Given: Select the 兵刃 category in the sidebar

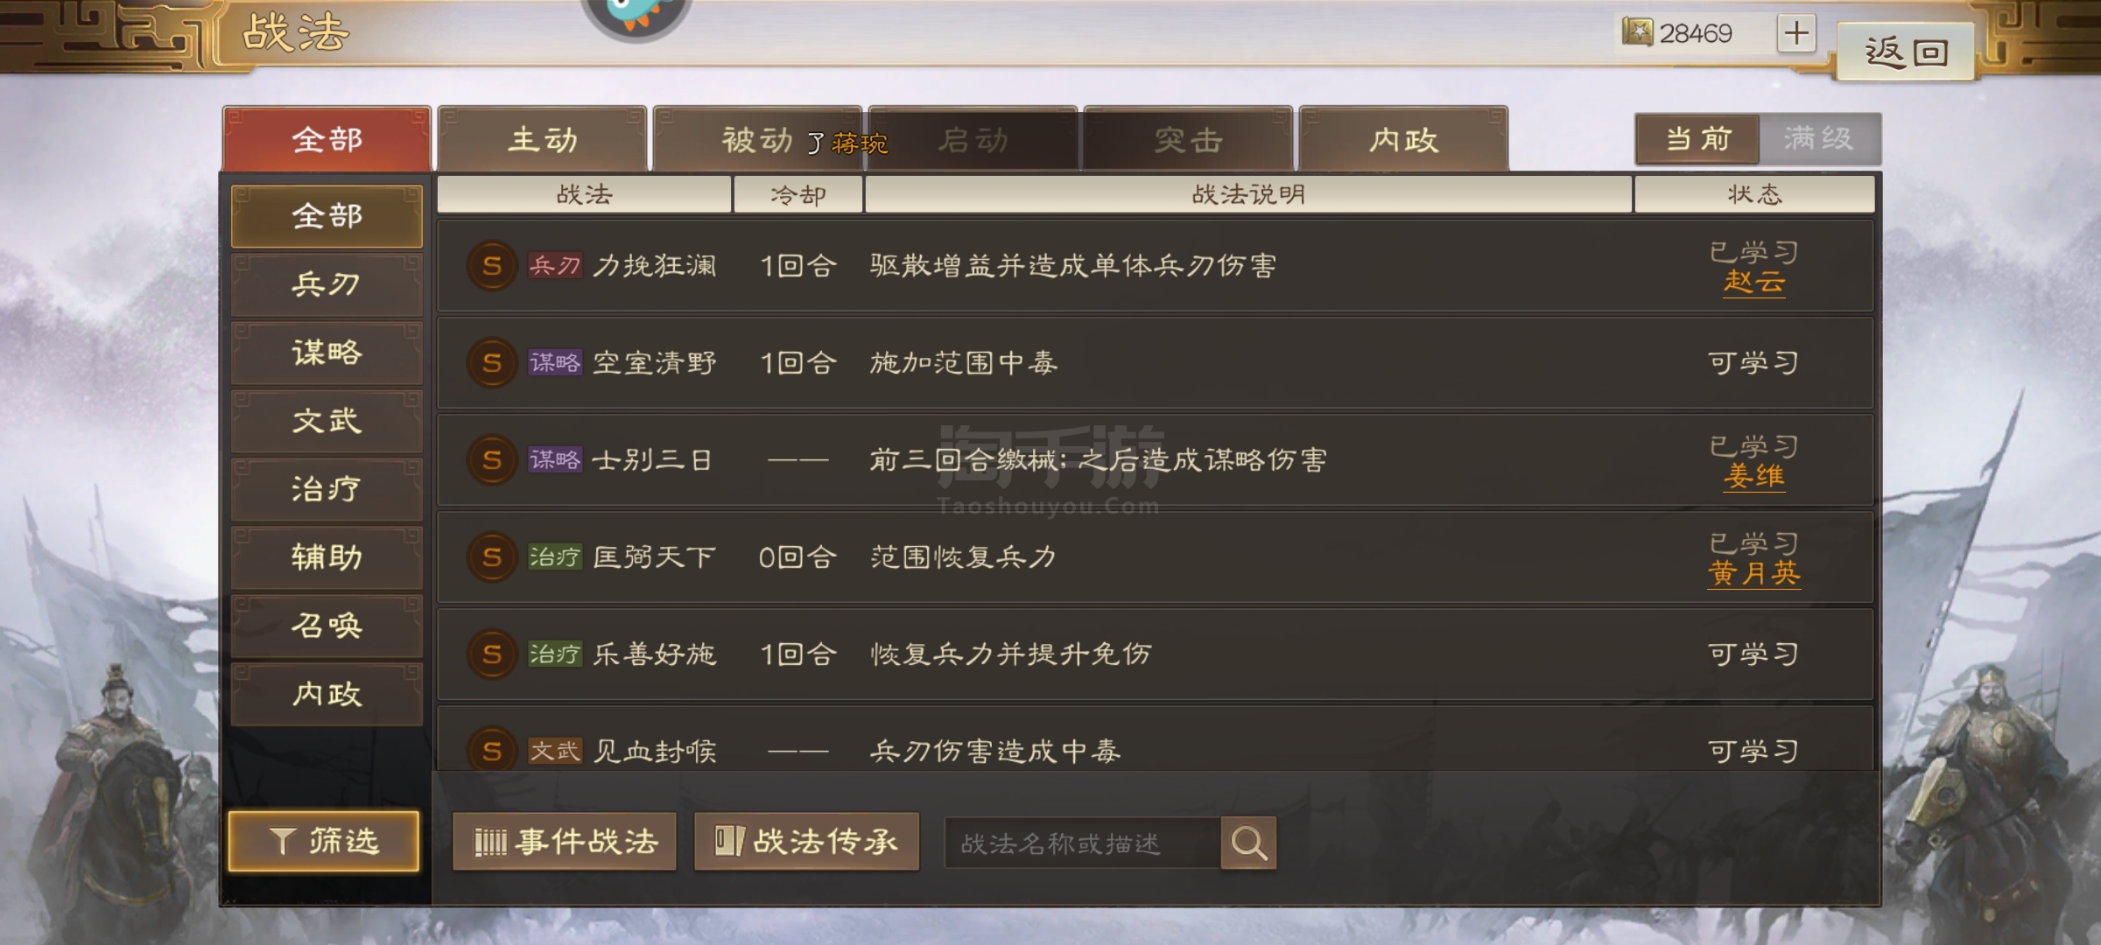Looking at the screenshot, I should (327, 284).
